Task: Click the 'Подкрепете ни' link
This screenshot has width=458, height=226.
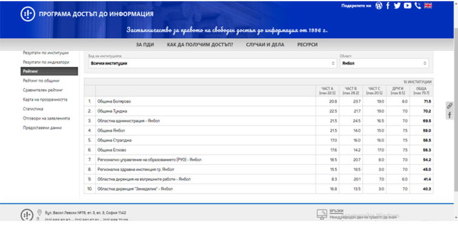Action: 356,6
